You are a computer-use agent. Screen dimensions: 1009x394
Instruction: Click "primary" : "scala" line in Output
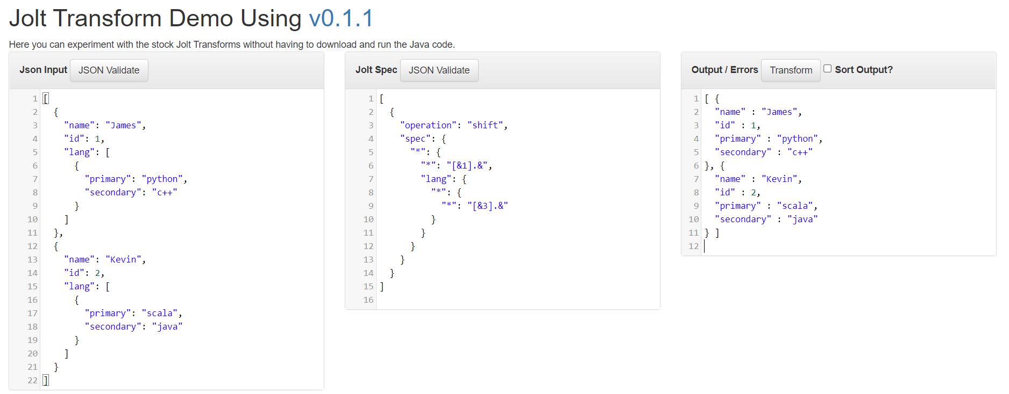766,206
